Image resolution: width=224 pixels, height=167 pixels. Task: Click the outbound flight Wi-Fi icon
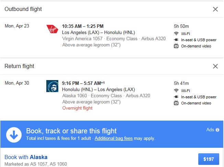[x=176, y=34]
